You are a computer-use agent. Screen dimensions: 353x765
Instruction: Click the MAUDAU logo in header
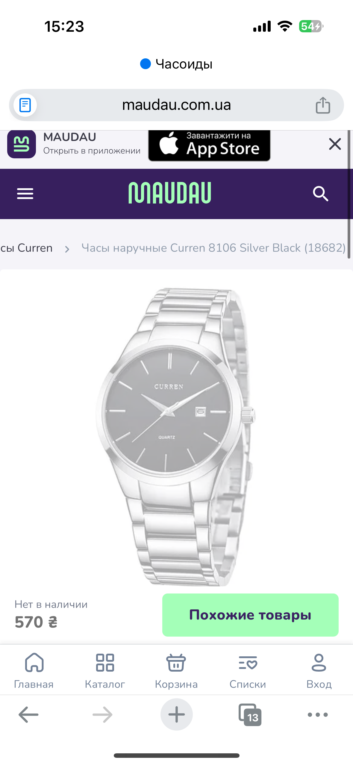170,193
